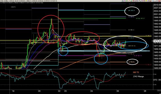Click the green LW High level label
The height and width of the screenshot is (94, 161).
140,18
